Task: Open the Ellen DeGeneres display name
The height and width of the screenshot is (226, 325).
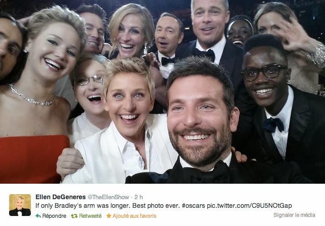Action: (x=60, y=197)
